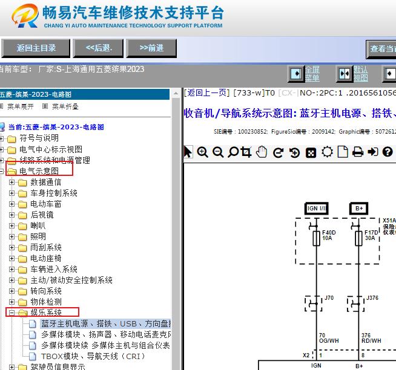Click the reset zoom history icon
396x370 pixels.
294,152
